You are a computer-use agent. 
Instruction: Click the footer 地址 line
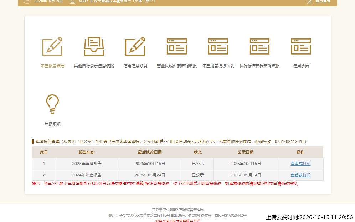point(177,215)
